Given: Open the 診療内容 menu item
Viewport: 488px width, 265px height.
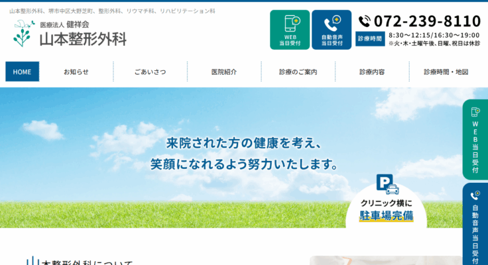Looking at the screenshot, I should (372, 72).
